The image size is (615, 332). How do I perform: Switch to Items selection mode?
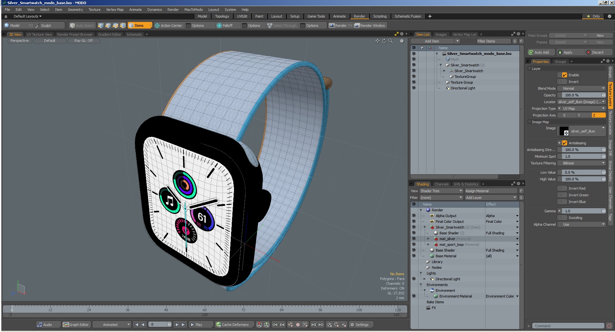coord(139,26)
